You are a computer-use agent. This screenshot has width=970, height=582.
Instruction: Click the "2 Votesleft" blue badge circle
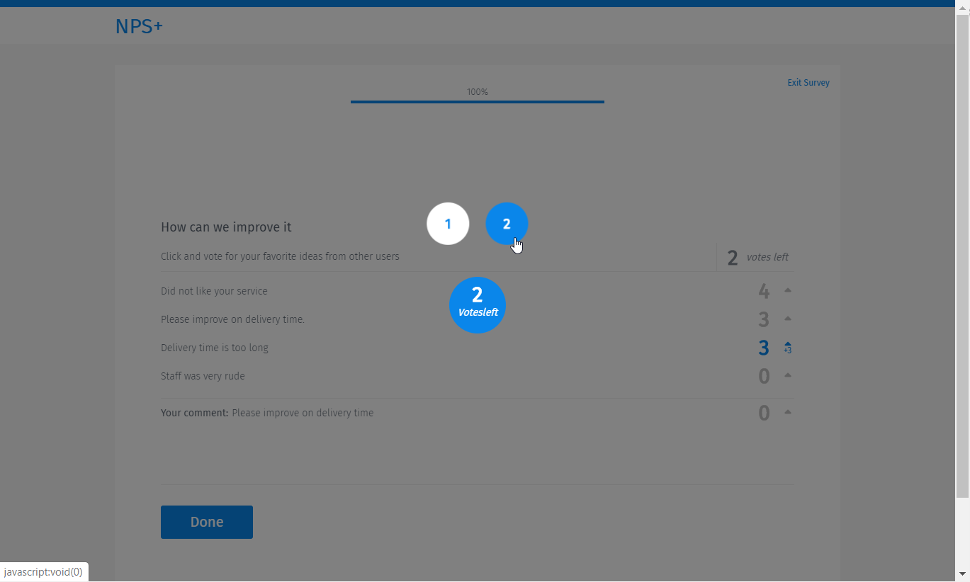(x=477, y=304)
